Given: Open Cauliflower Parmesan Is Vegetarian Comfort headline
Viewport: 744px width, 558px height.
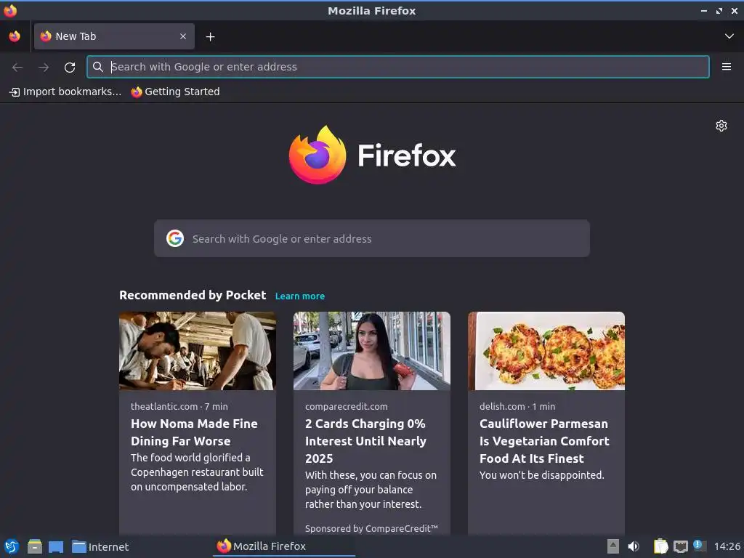Looking at the screenshot, I should pyautogui.click(x=544, y=441).
